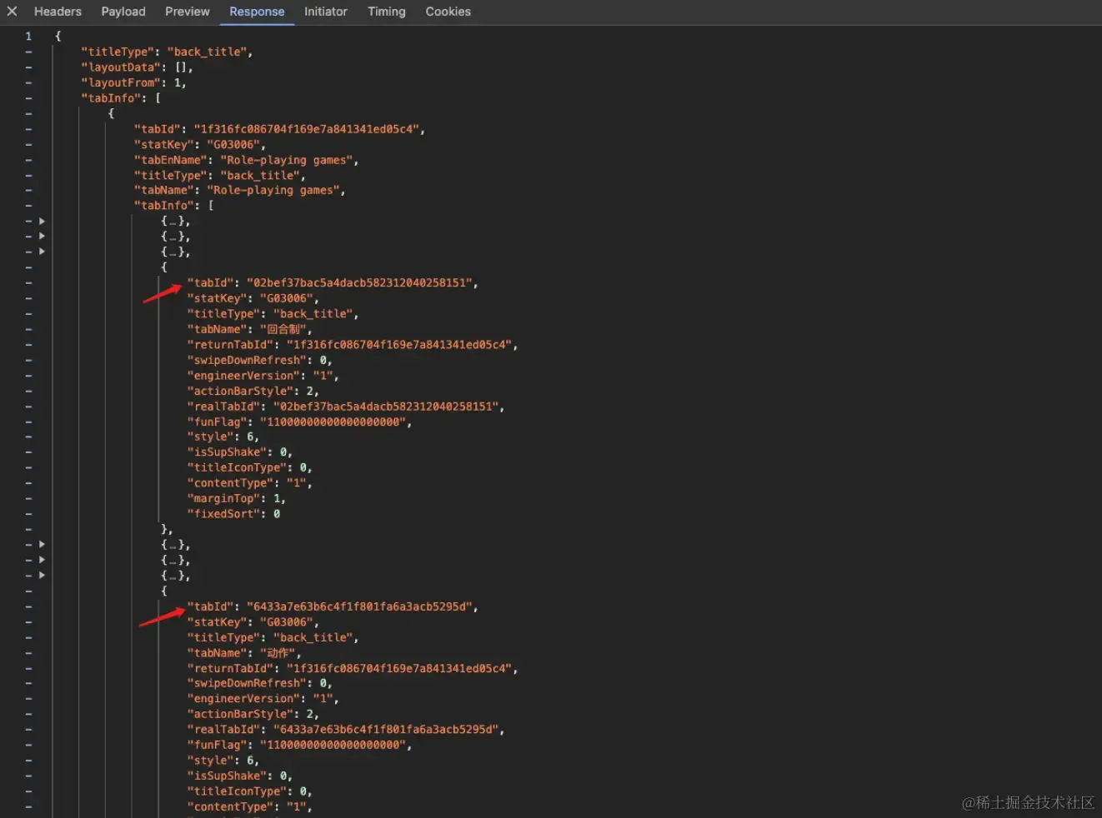This screenshot has height=818, width=1102.
Task: Click "engineerVersion": "1" in the 回合制 block
Action: pos(263,376)
